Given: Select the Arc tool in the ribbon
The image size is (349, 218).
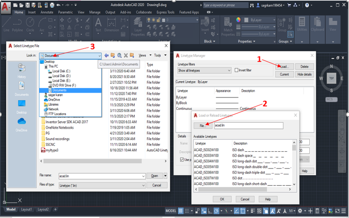Looking at the screenshot, I should point(42,25).
